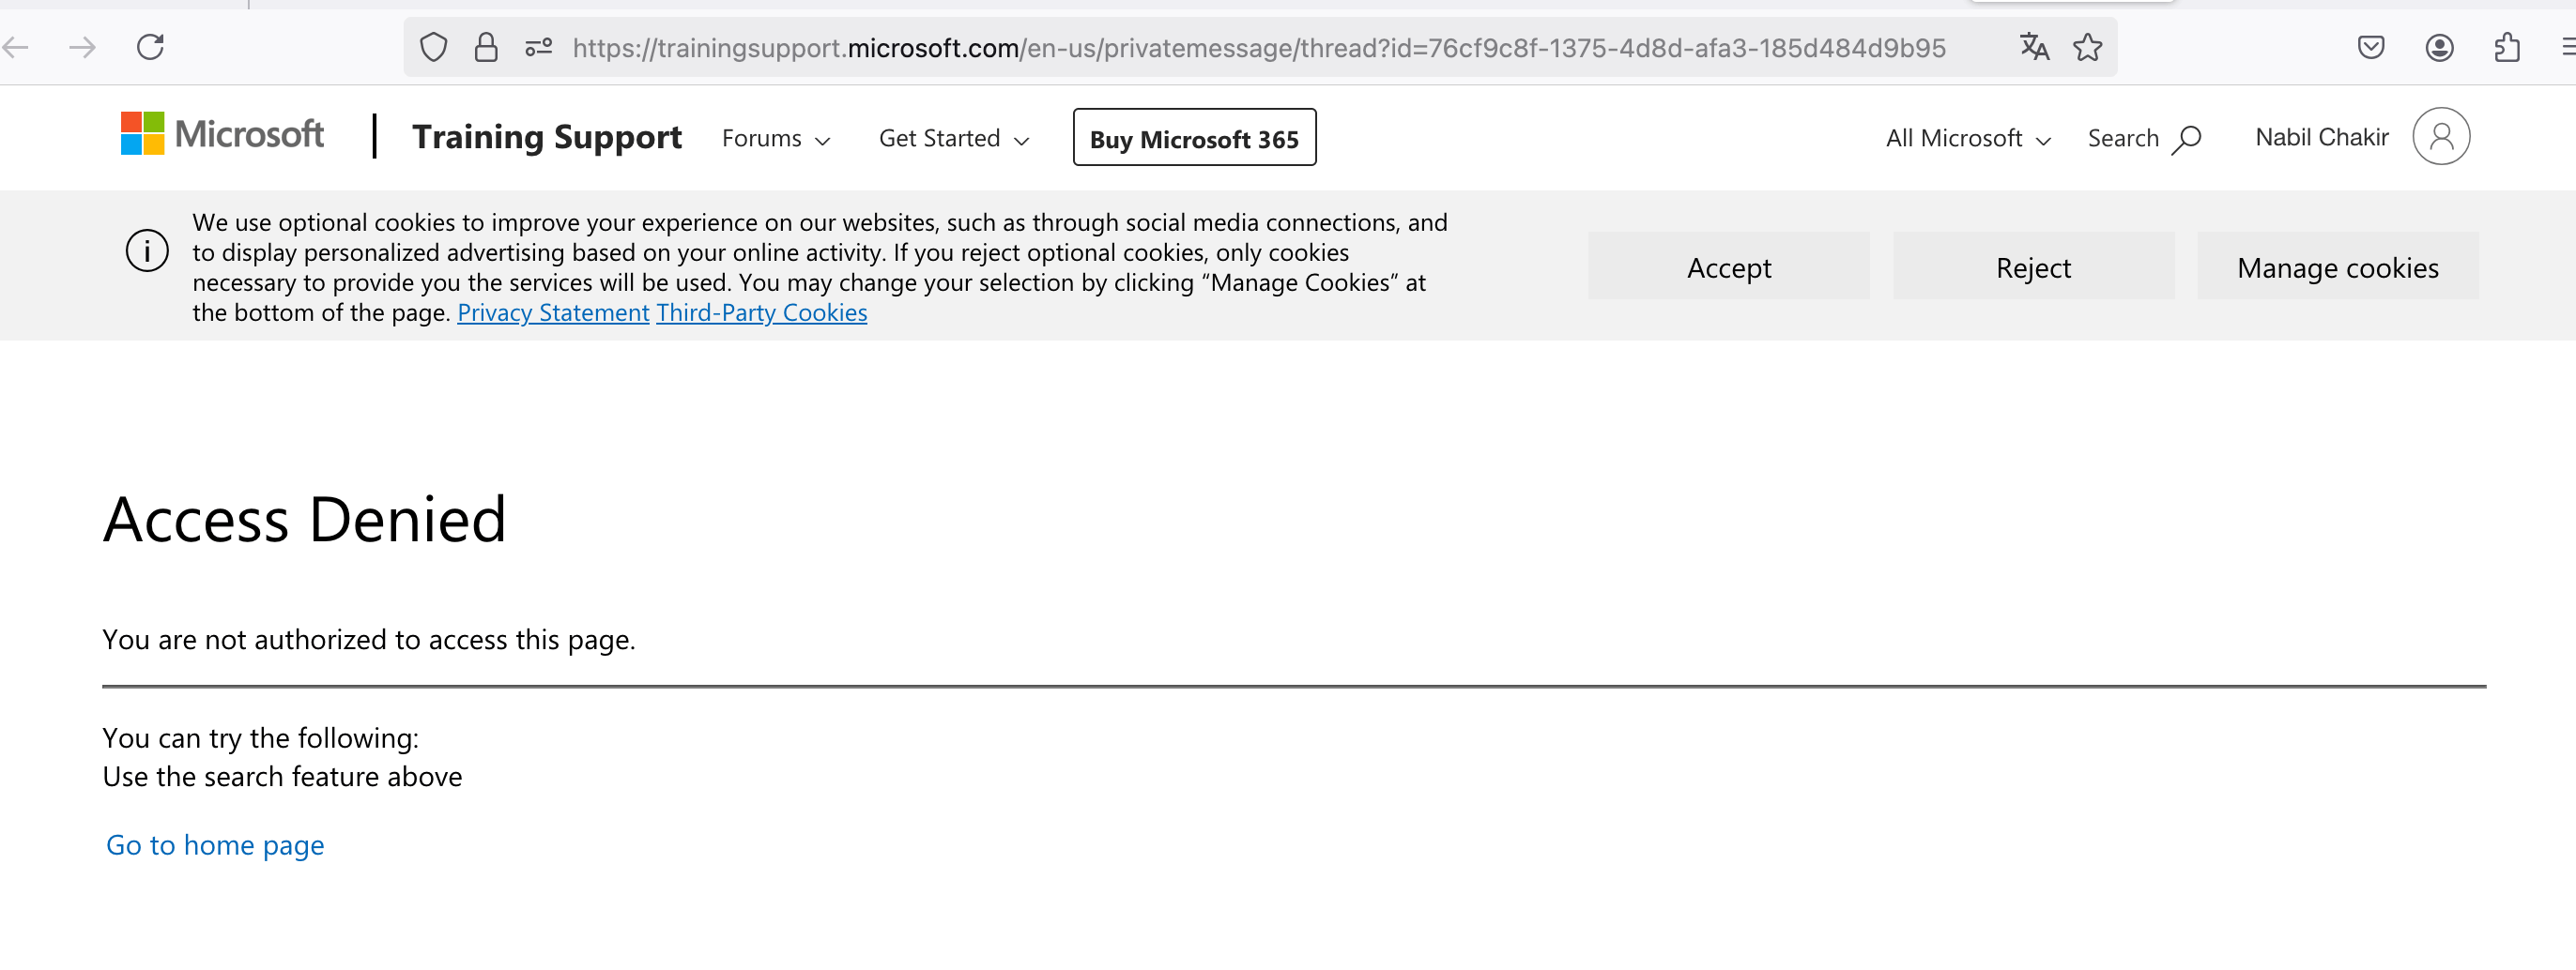This screenshot has width=2576, height=970.
Task: Open the Save to Pocket icon
Action: tap(2371, 47)
